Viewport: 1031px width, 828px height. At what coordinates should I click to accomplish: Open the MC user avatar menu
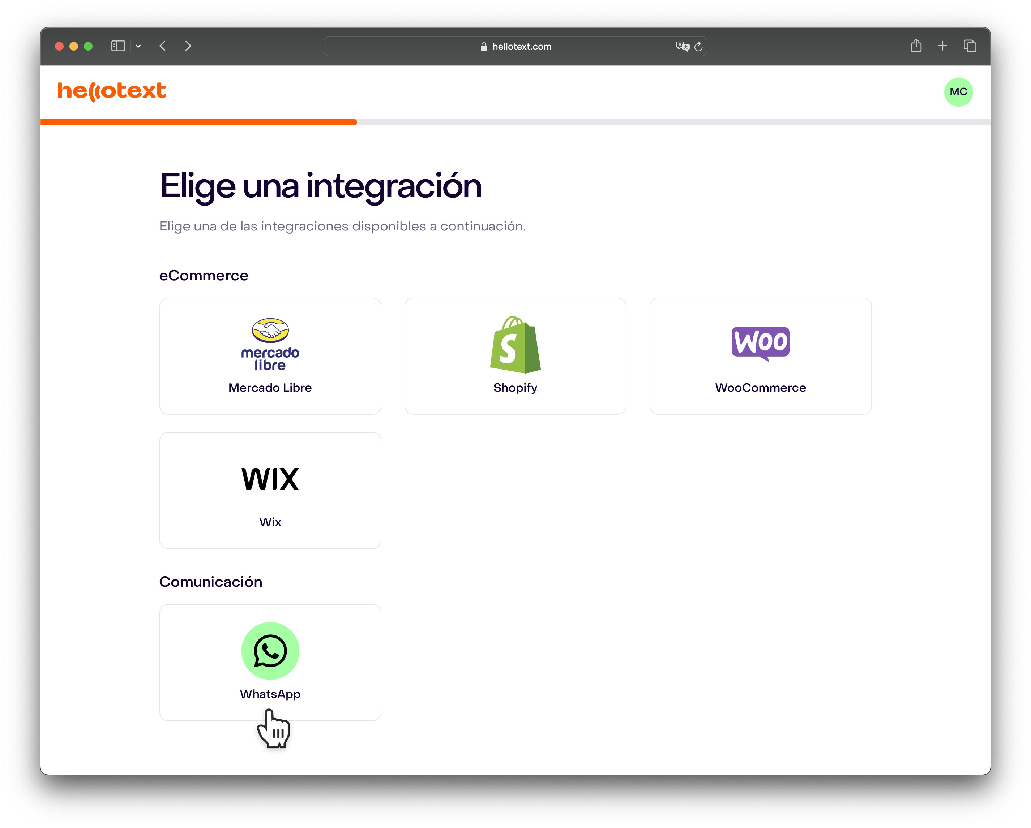point(958,92)
